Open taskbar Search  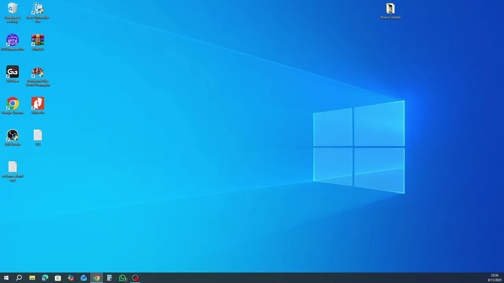(19, 278)
